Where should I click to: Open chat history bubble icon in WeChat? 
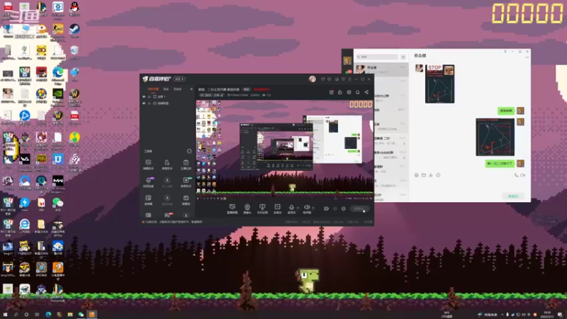(x=438, y=175)
